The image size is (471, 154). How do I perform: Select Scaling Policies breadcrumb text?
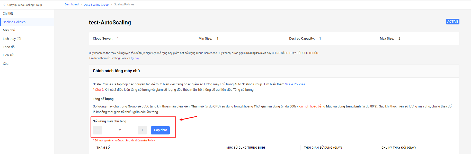click(124, 4)
